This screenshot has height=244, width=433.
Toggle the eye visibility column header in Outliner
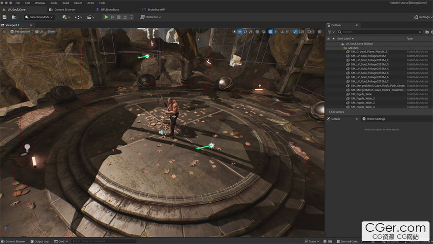[328, 39]
